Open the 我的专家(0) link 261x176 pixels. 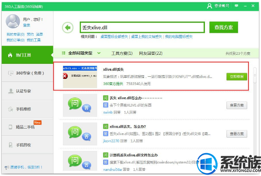16,35
